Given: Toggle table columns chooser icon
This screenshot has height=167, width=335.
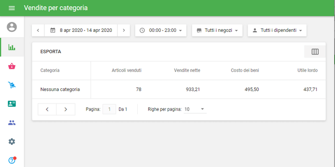Looking at the screenshot, I should pyautogui.click(x=315, y=51).
